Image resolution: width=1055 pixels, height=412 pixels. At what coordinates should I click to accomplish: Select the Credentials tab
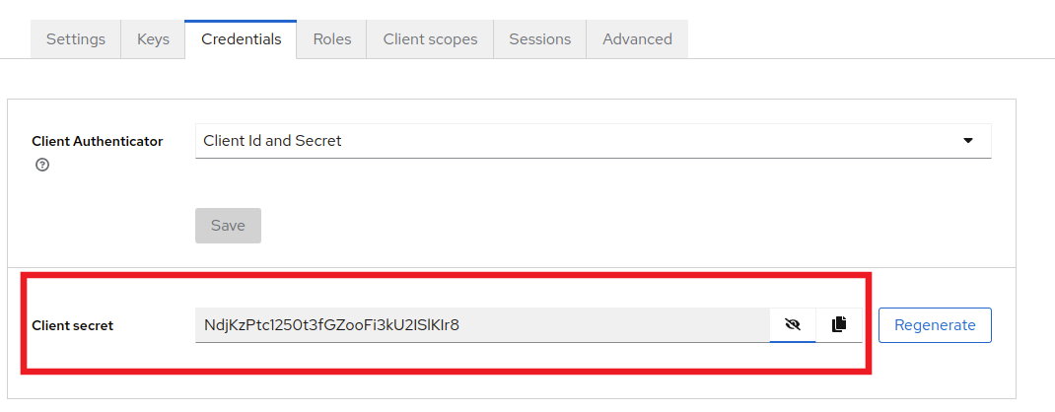click(241, 39)
